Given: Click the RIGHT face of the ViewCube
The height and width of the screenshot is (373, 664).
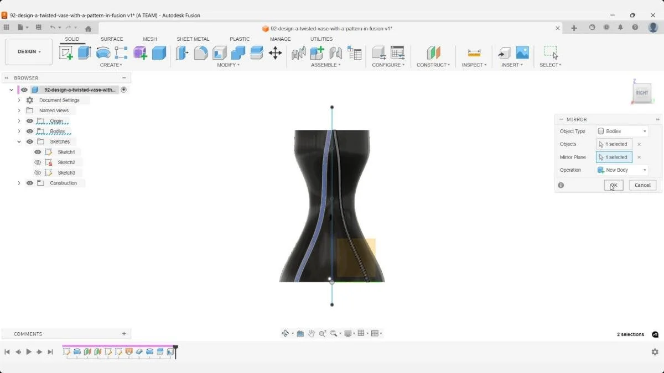Looking at the screenshot, I should click(641, 93).
